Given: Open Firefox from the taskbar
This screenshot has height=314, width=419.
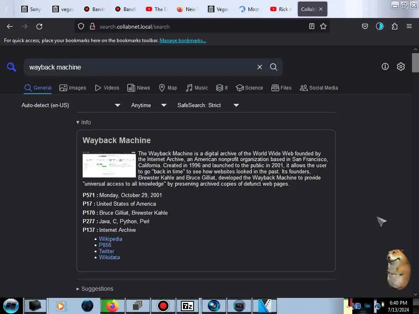Looking at the screenshot, I should [112, 306].
